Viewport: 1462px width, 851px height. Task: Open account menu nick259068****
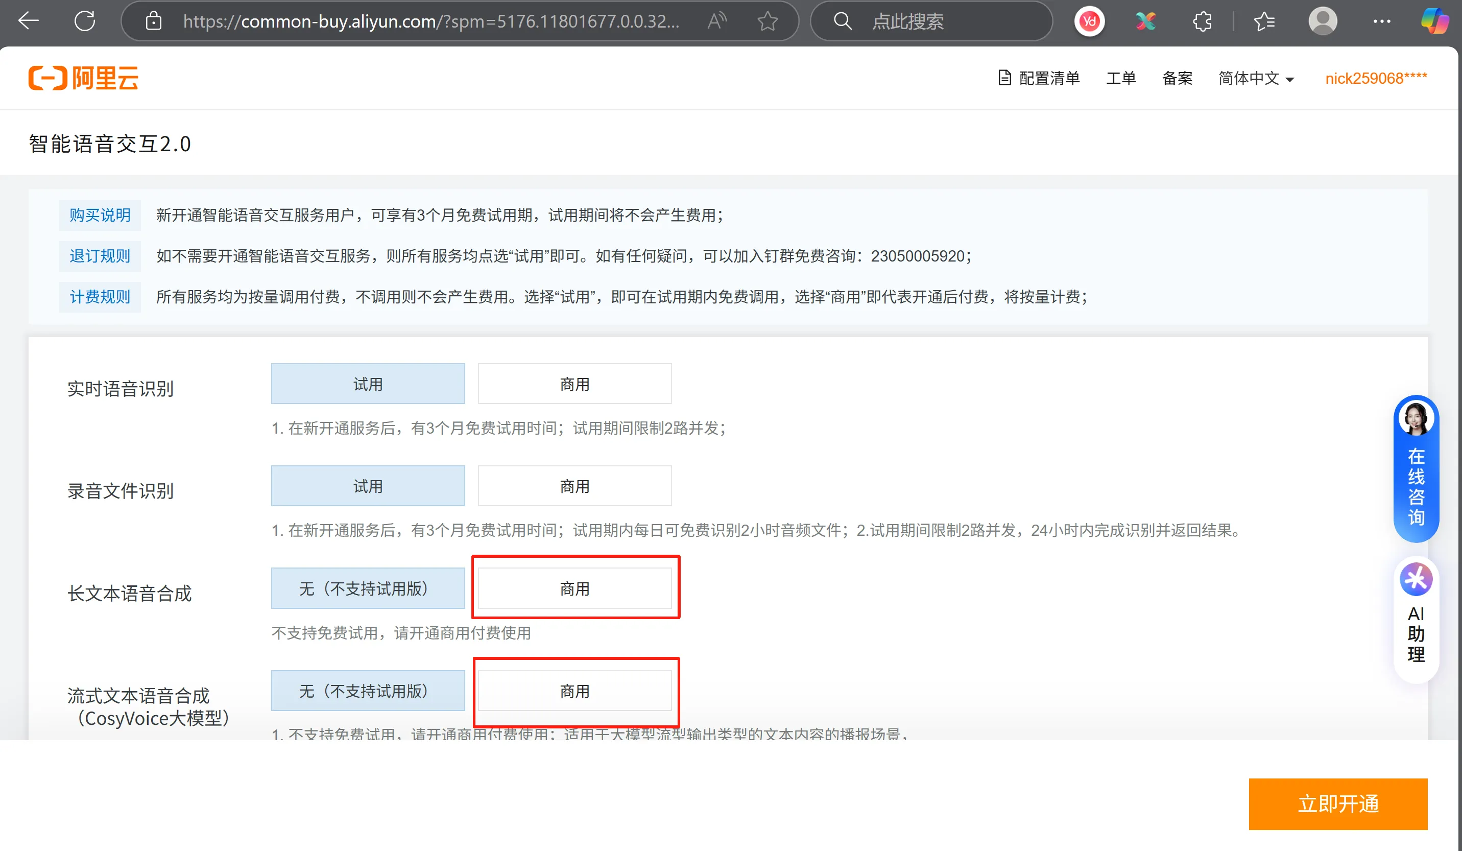point(1376,78)
